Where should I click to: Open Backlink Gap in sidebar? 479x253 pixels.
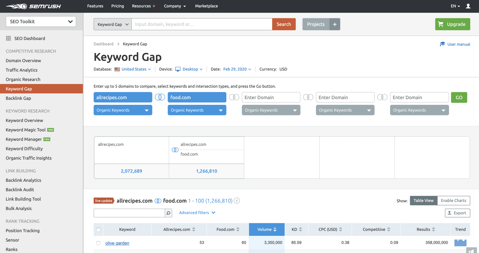[x=18, y=98]
